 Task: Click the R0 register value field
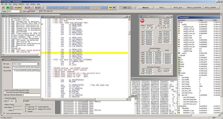coord(148,32)
